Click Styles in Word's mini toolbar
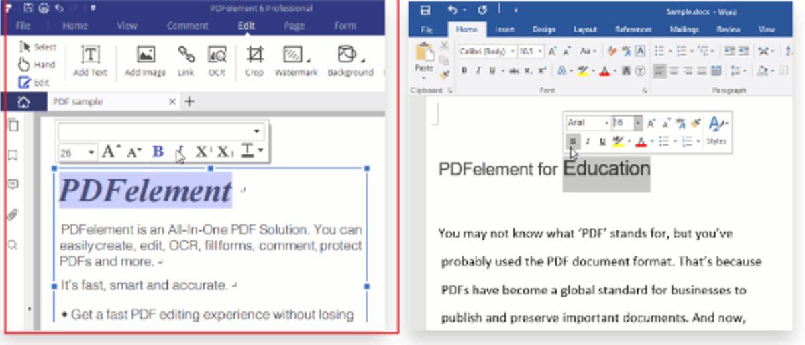 (x=718, y=129)
